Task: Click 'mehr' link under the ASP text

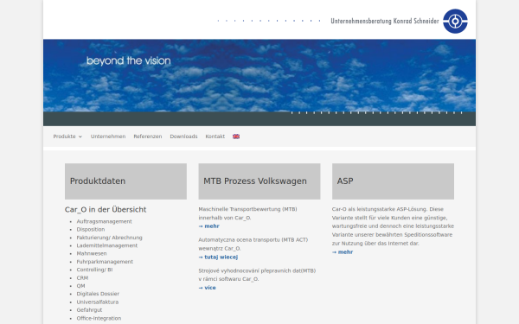Action: click(x=343, y=252)
